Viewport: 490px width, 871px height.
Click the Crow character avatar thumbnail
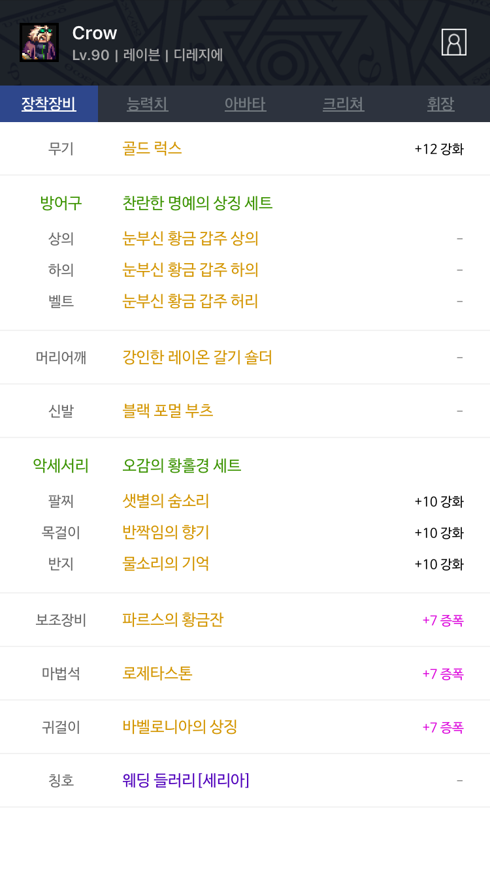[x=39, y=42]
